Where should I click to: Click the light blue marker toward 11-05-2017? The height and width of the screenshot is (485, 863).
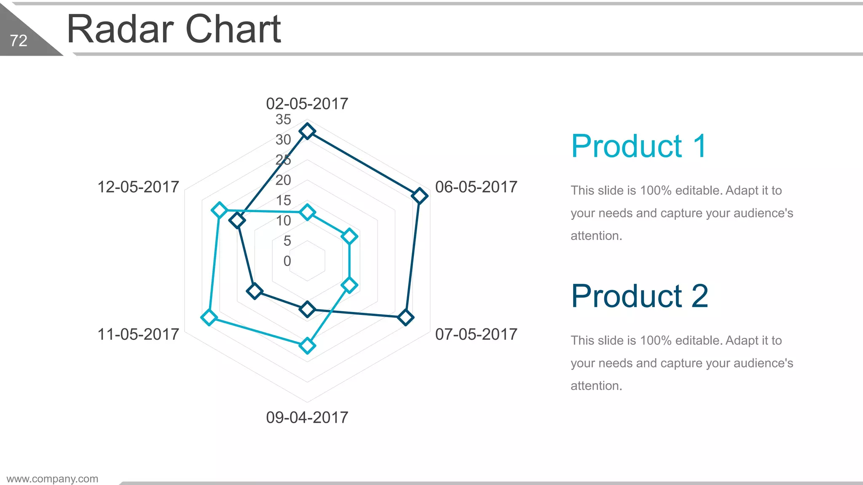point(209,317)
